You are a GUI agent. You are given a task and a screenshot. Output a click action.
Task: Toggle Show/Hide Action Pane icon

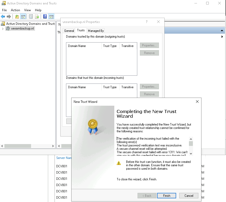pyautogui.click(x=51, y=17)
